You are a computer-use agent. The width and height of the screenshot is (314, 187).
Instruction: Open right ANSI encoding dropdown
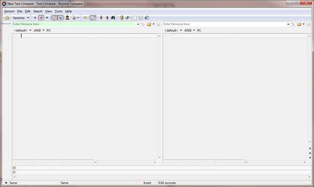pos(190,30)
